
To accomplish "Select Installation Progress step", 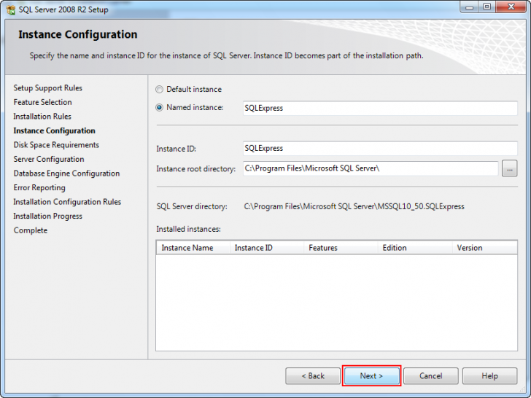I will coord(47,216).
